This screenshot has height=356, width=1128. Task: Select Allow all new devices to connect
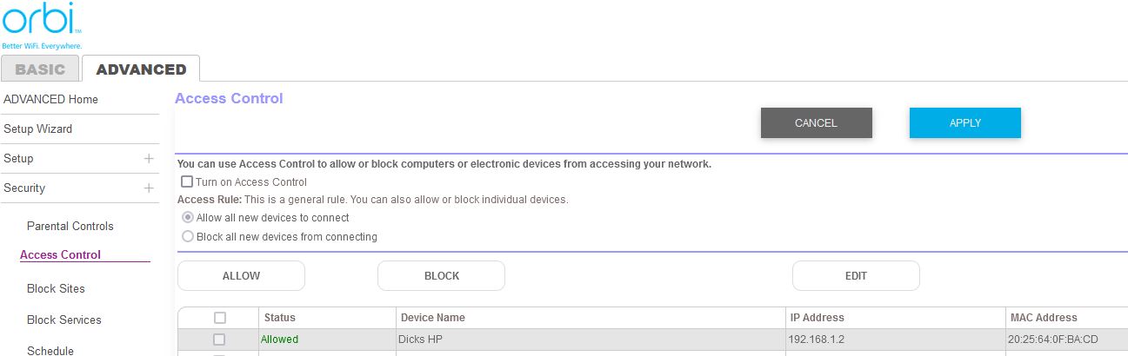point(188,218)
